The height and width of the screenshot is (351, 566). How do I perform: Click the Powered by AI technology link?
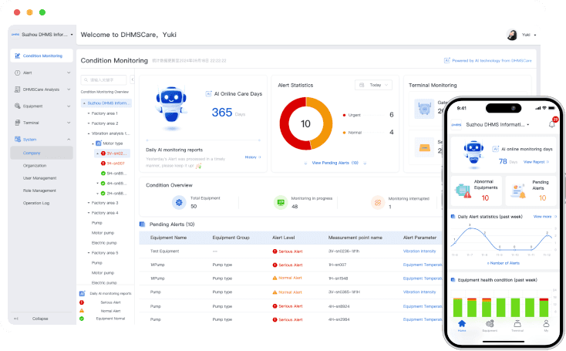pyautogui.click(x=487, y=61)
